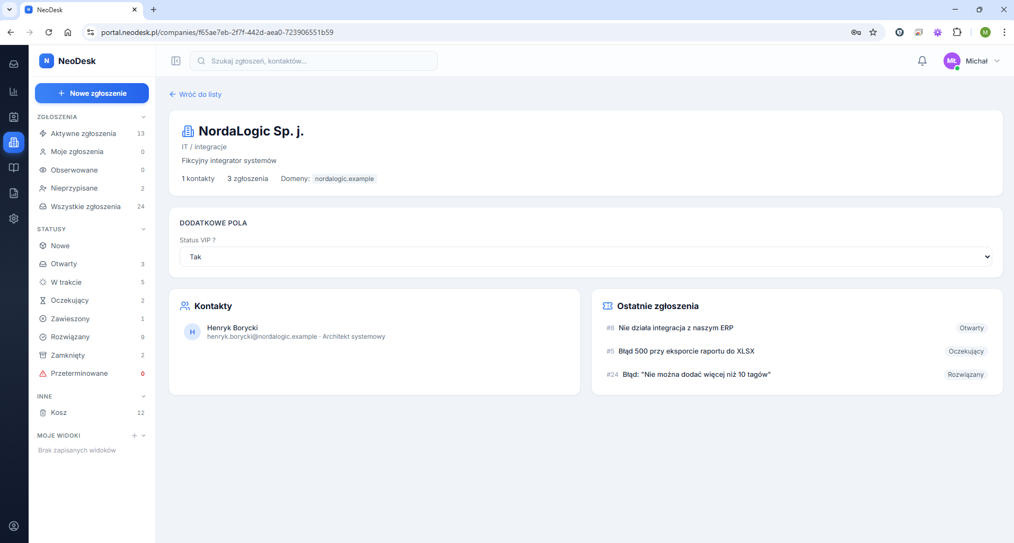Open the notifications bell
Screen dimensions: 1014x543
(922, 61)
